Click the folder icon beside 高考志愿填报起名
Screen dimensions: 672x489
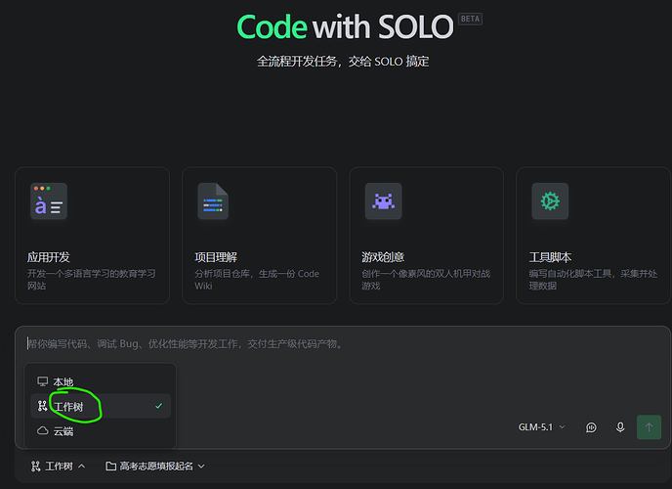(x=111, y=467)
